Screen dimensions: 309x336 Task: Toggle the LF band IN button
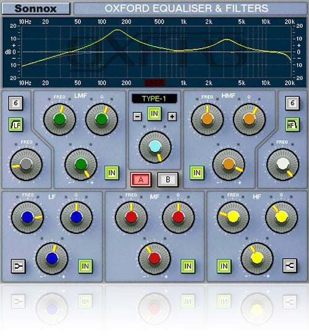point(85,266)
